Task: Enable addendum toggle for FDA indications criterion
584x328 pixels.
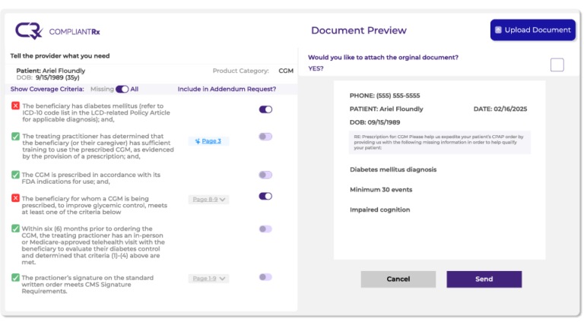Action: click(265, 175)
